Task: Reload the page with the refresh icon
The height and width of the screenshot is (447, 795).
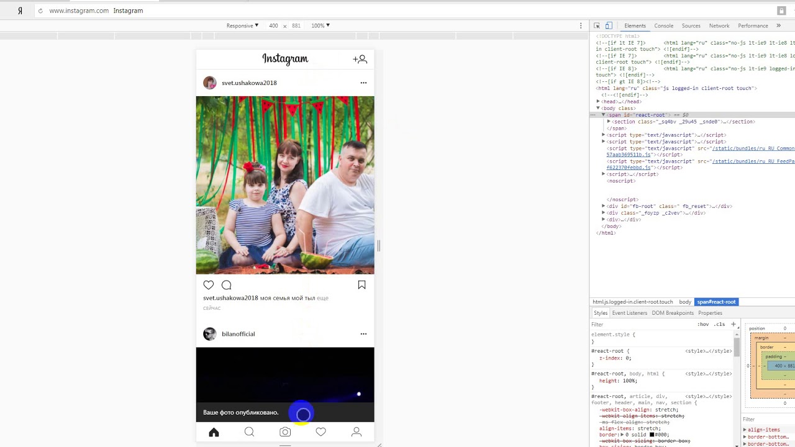Action: pos(40,11)
